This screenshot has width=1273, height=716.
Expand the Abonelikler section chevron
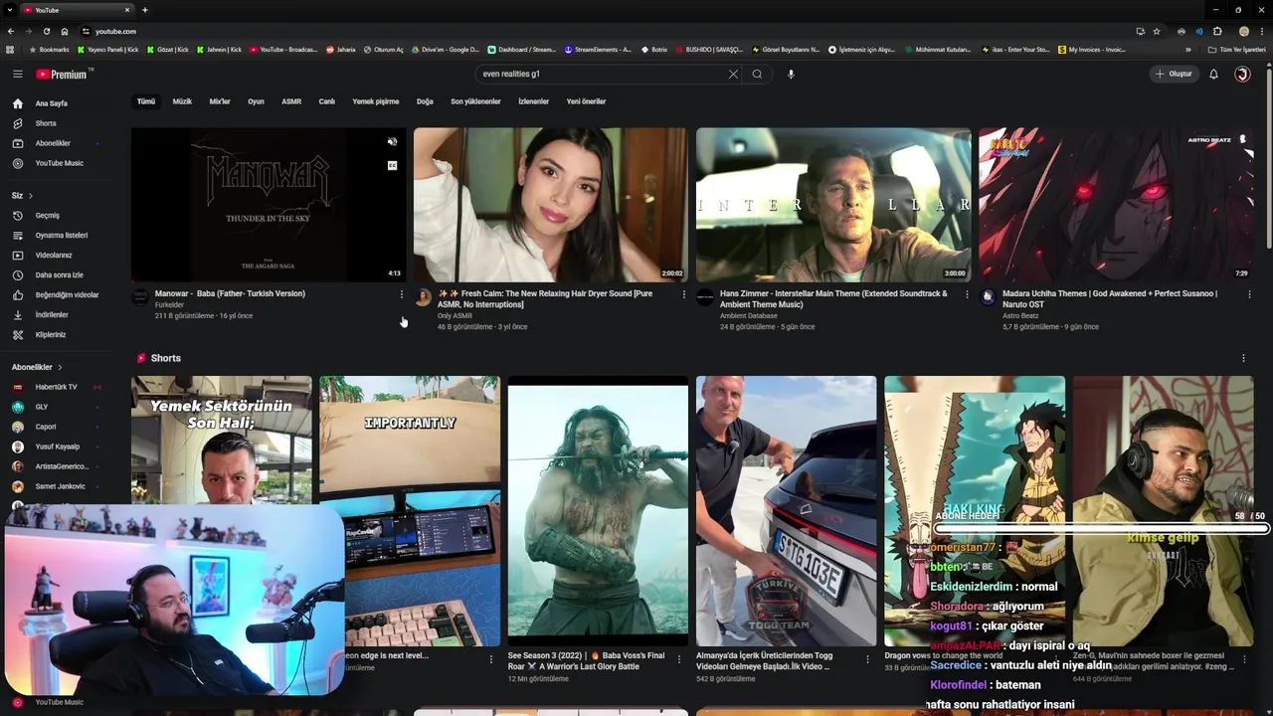pos(60,367)
